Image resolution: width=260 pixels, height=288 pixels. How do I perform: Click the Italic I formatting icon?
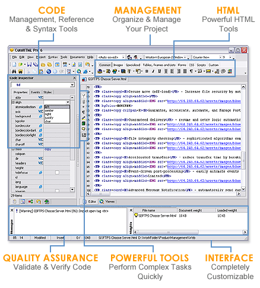153,71
